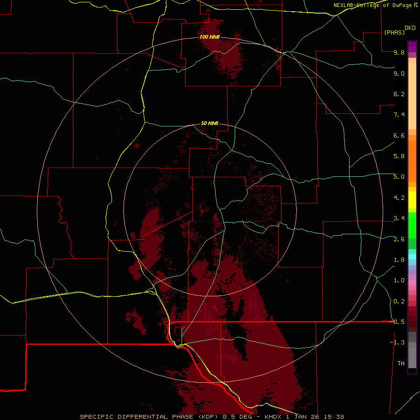Select the 1.0 scale value

[x=399, y=280]
